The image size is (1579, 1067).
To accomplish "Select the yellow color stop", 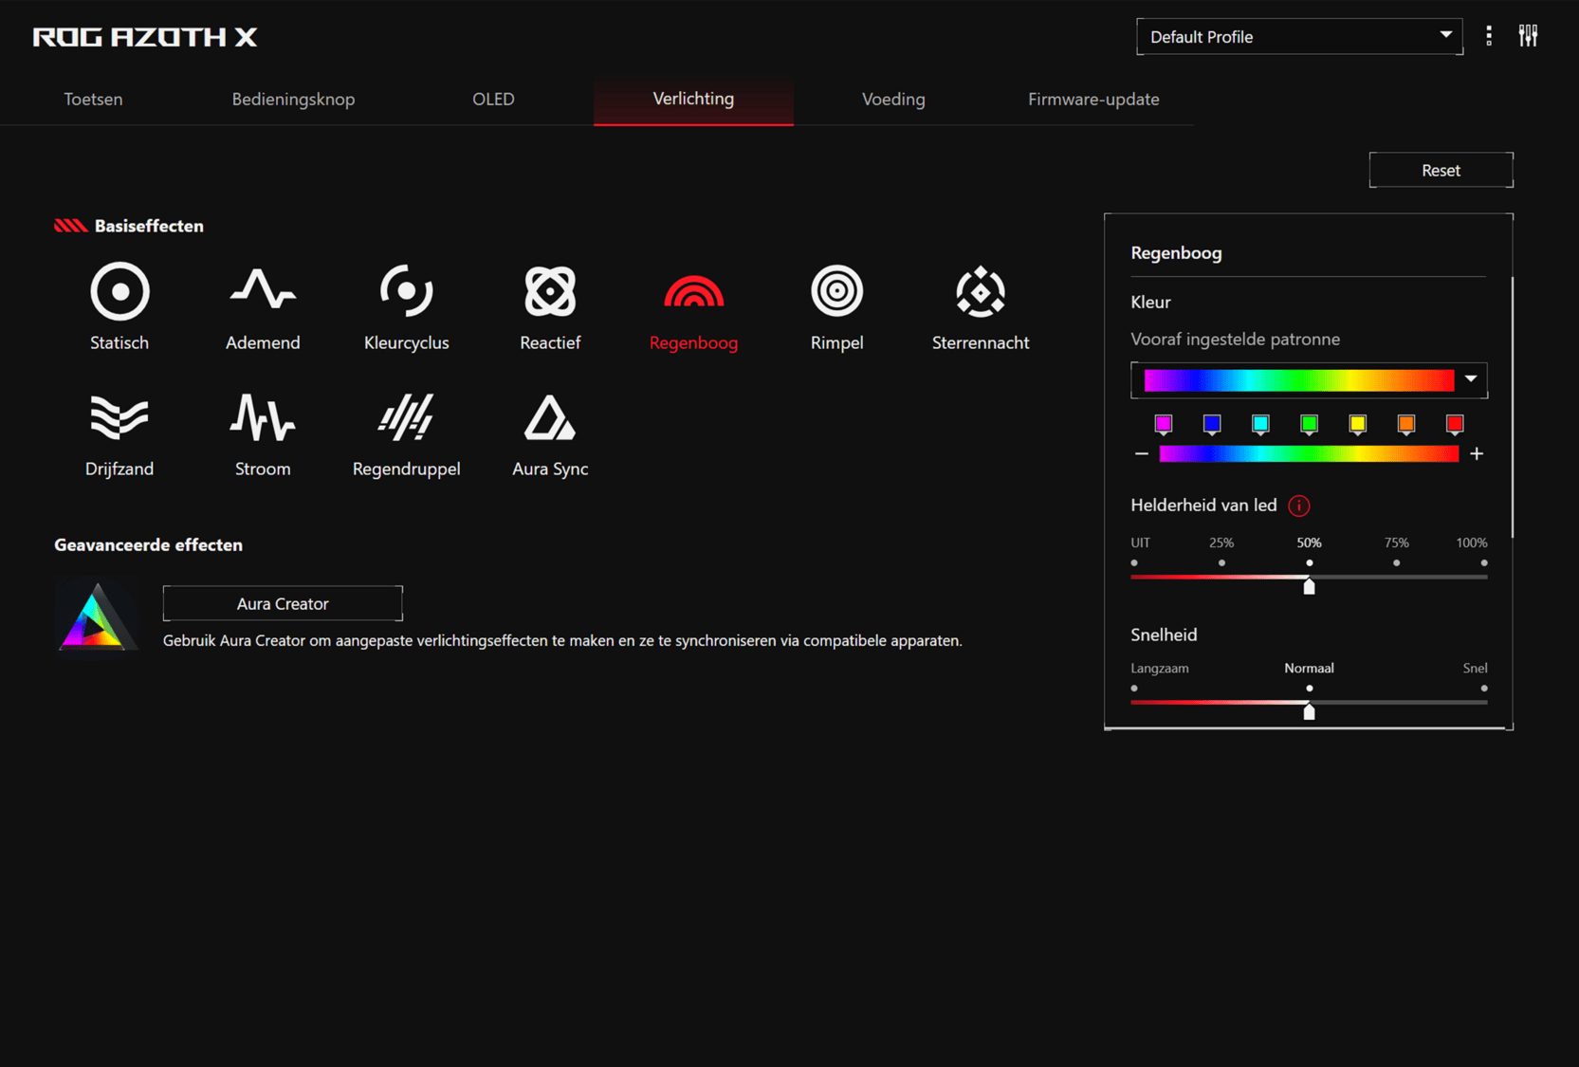I will coord(1357,424).
